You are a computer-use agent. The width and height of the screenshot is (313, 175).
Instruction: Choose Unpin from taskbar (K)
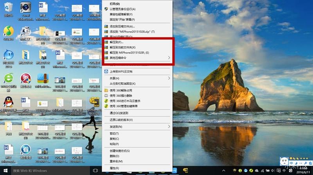coord(137,83)
